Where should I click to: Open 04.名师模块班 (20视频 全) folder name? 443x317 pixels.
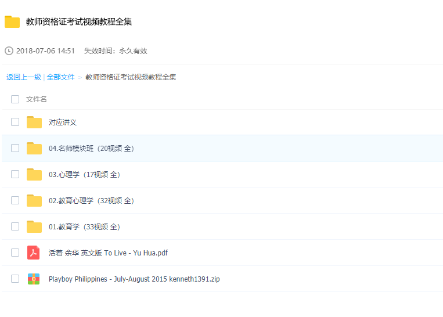click(91, 148)
